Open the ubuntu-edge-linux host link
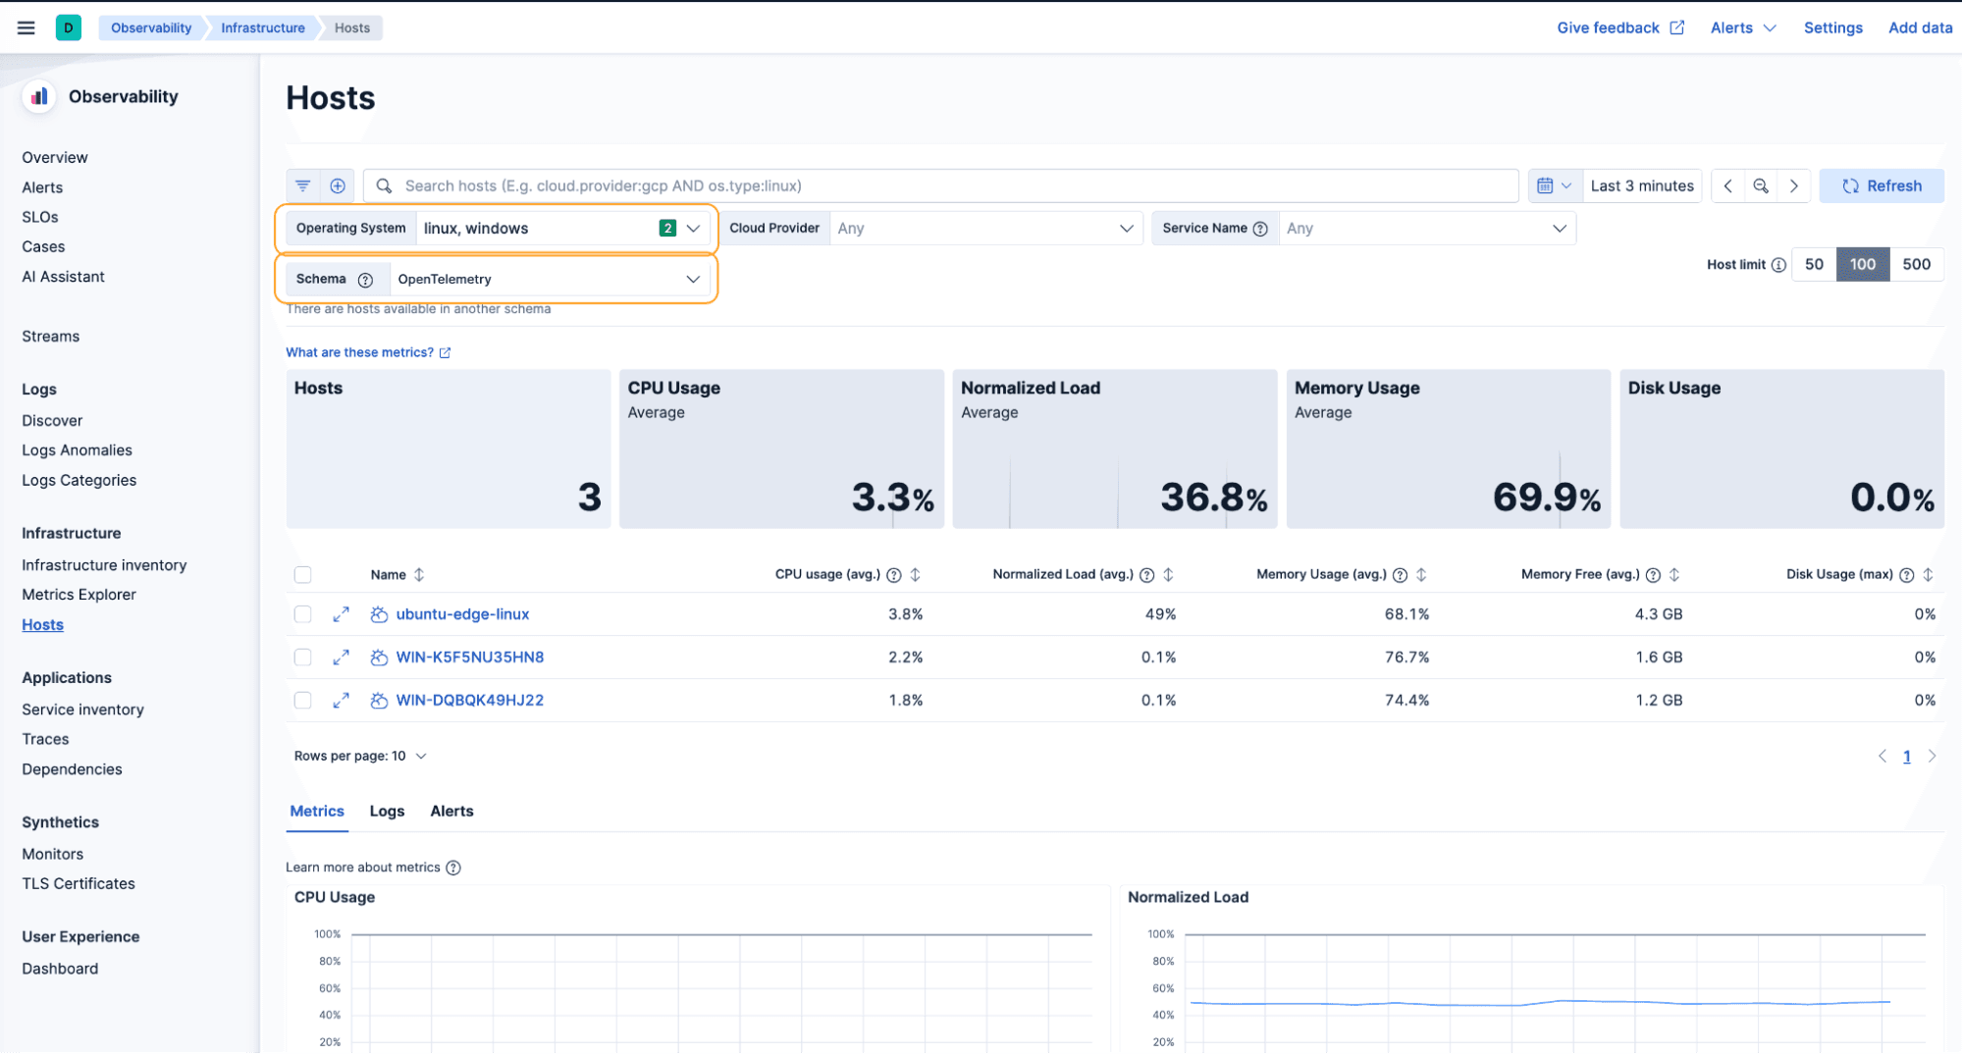This screenshot has width=1962, height=1054. click(462, 614)
